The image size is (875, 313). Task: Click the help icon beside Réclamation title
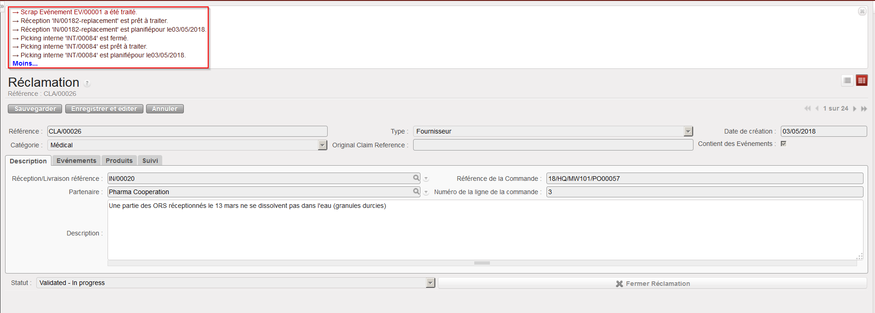pos(87,84)
